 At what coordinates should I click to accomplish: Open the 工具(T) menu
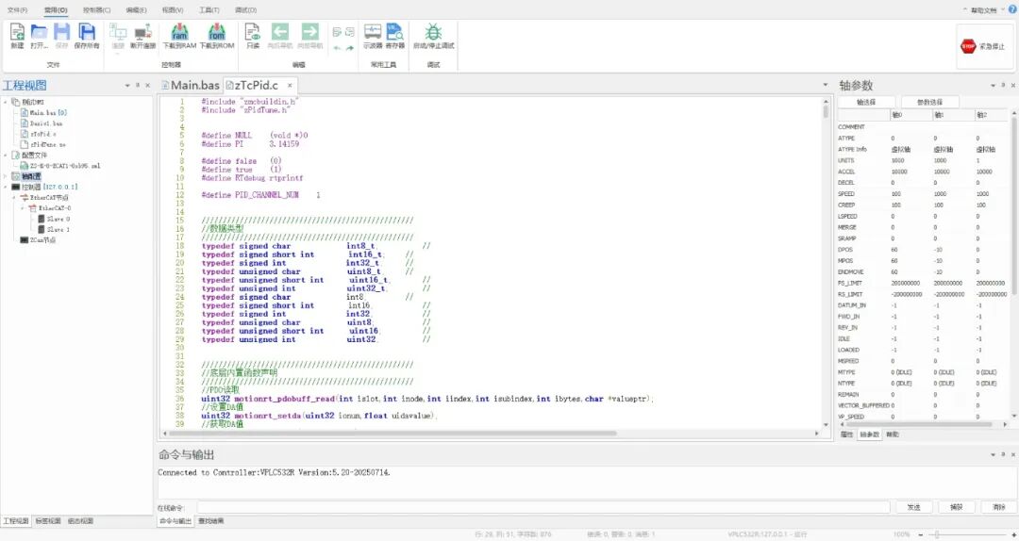tap(209, 9)
